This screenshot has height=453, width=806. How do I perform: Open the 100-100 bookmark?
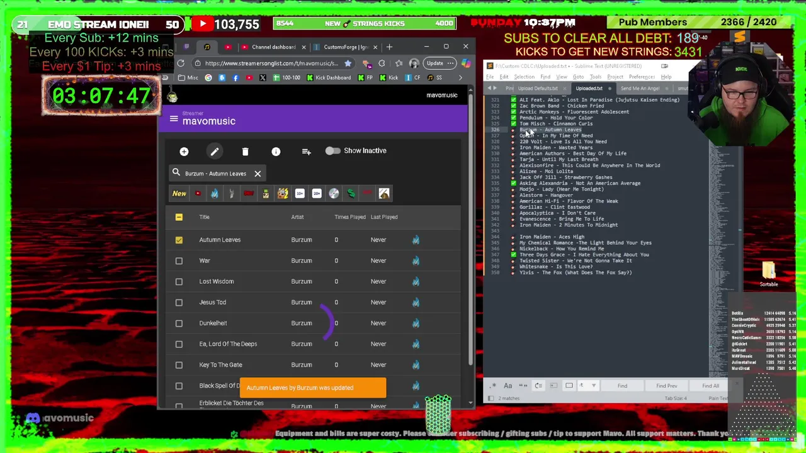coord(286,78)
